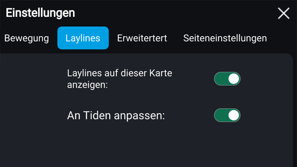Image resolution: width=297 pixels, height=167 pixels.
Task: Open the Erweitertert tab
Action: pyautogui.click(x=142, y=38)
